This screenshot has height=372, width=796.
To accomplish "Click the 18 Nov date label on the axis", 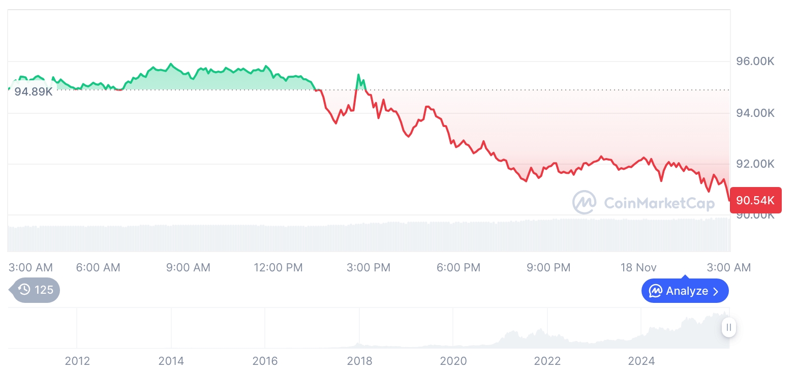I will tap(638, 267).
